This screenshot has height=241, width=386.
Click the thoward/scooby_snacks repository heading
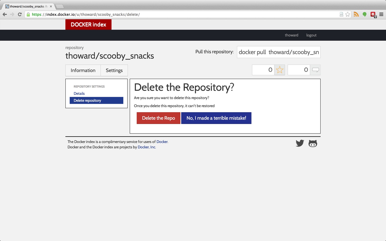pyautogui.click(x=110, y=56)
